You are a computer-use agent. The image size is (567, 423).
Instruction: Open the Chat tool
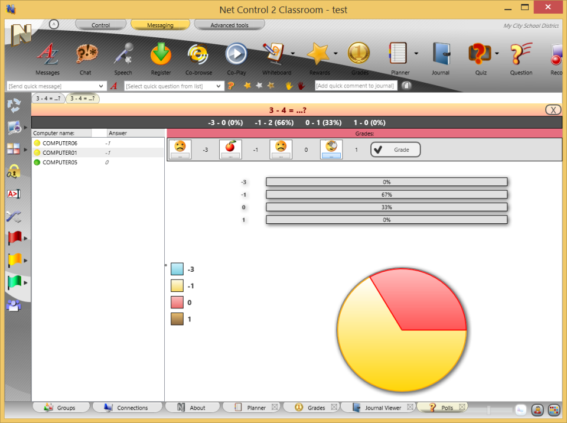click(85, 57)
